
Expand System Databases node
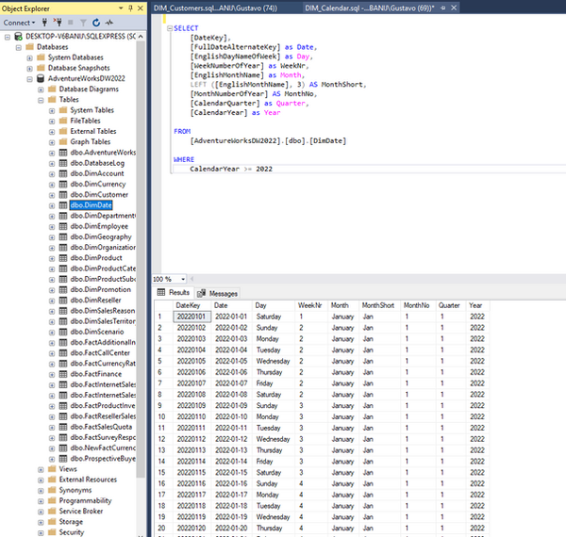(x=29, y=57)
